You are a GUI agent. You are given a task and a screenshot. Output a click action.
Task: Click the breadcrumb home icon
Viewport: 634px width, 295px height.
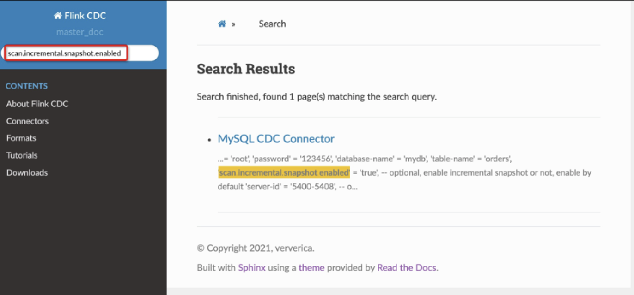[222, 24]
